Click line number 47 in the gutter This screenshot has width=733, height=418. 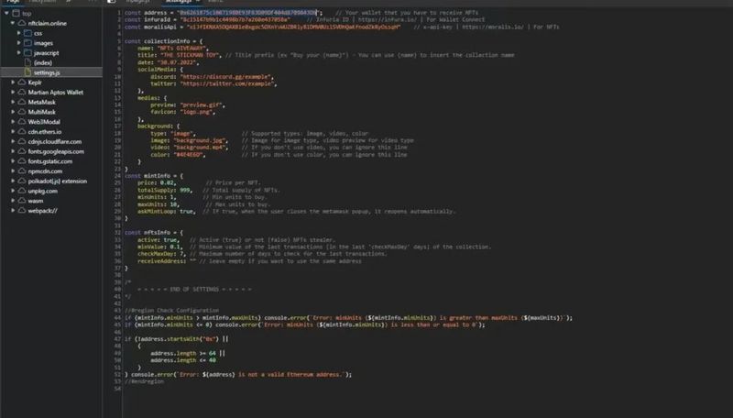118,339
